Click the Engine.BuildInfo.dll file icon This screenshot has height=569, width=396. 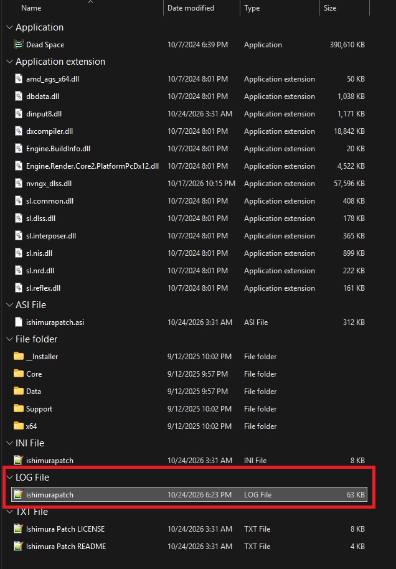tap(19, 148)
